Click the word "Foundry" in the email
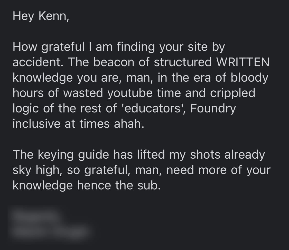The image size is (289, 250). point(213,108)
